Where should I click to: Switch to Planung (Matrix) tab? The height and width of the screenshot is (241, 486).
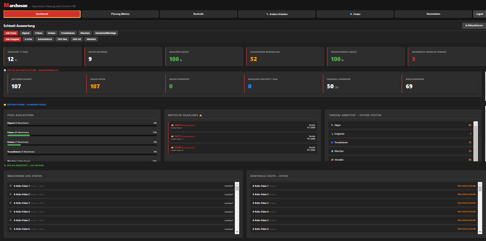[x=120, y=14]
